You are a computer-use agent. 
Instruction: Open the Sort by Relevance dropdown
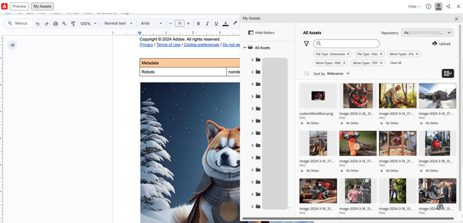338,74
